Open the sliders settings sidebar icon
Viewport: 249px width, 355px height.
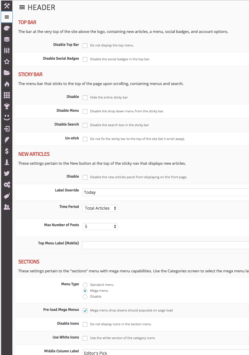click(x=7, y=51)
